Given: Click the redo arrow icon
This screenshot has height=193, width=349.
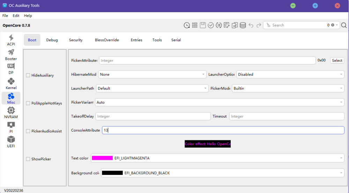Looking at the screenshot, I should tap(259, 25).
